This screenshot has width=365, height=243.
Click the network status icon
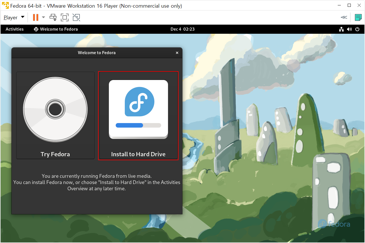pyautogui.click(x=341, y=29)
